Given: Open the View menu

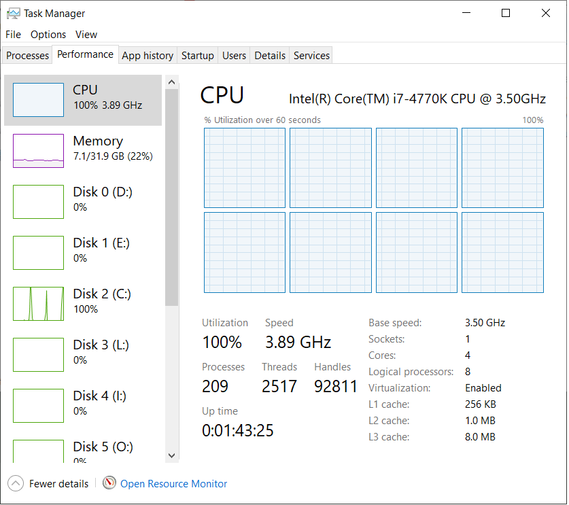Looking at the screenshot, I should pos(86,35).
